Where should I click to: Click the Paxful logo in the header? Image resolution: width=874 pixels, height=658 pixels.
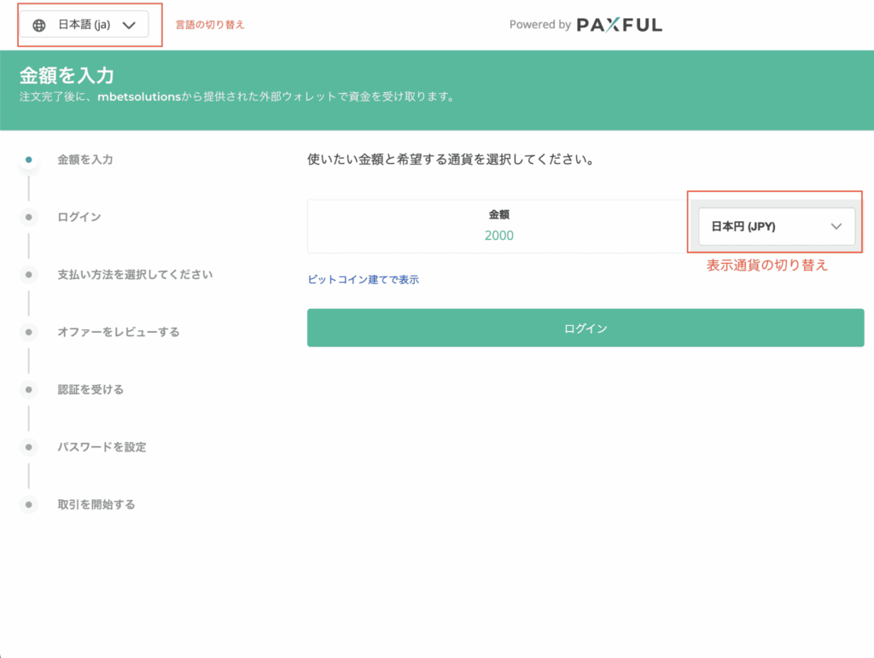click(x=619, y=25)
